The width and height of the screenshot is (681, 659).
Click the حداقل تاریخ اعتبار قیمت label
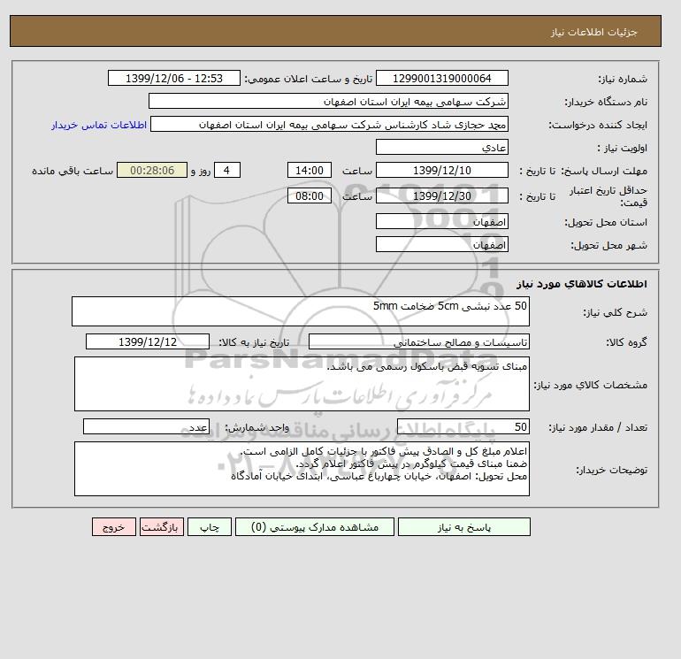click(608, 196)
